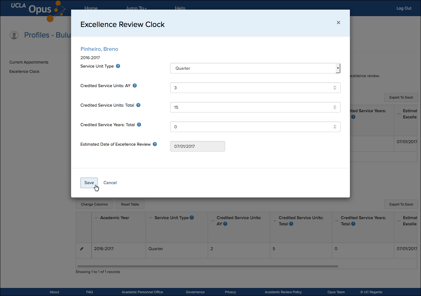
Task: Click the Credited Service Years: Total stepper arrows
Action: click(335, 127)
